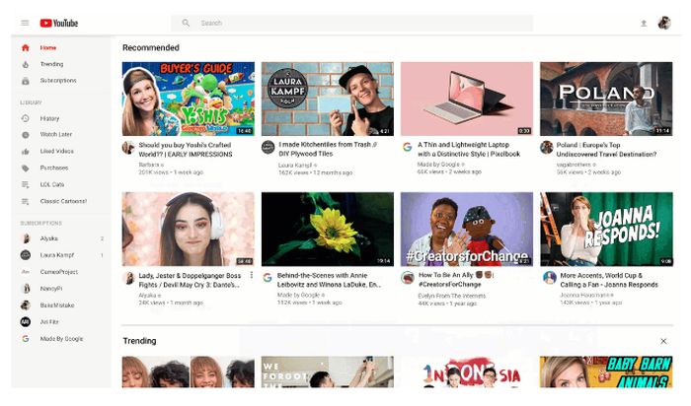Viewport: 691px width, 406px height.
Task: Click the Trending flame icon
Action: pos(26,64)
